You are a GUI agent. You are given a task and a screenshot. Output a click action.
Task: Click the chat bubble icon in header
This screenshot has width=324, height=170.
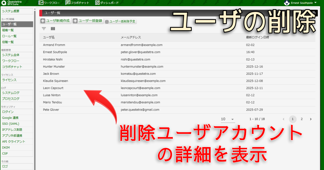pos(68,3)
